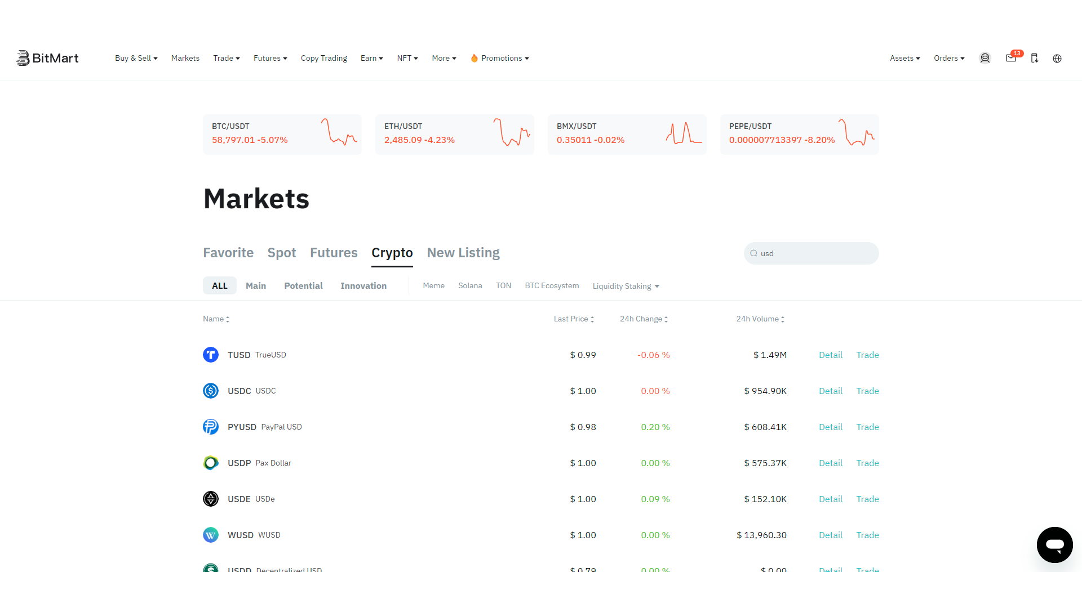Open the BMX/USDT ticker card

(627, 134)
